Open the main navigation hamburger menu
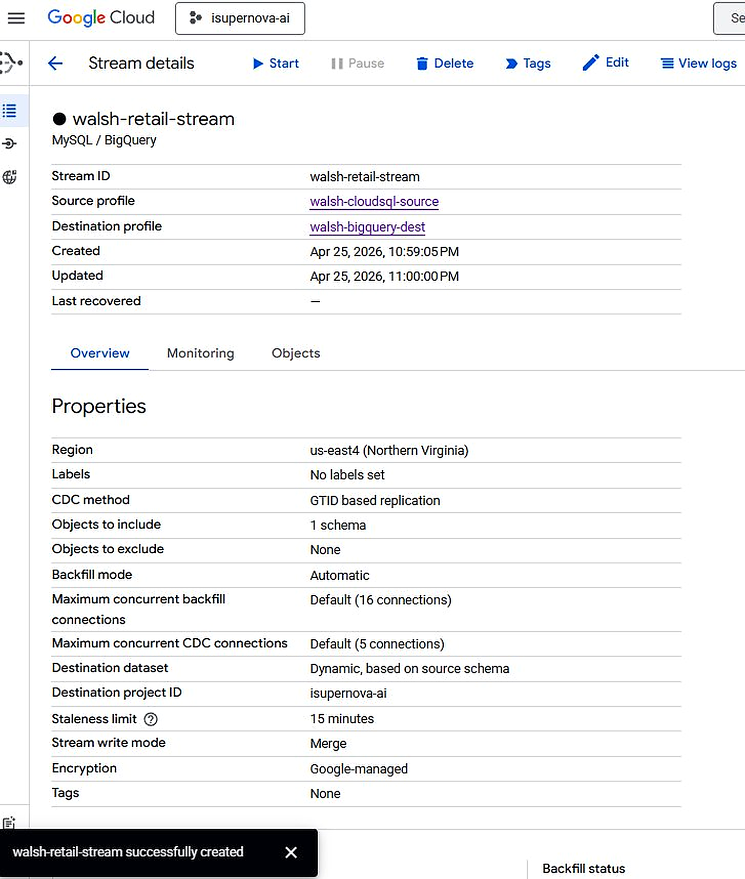This screenshot has height=879, width=745. click(x=16, y=18)
